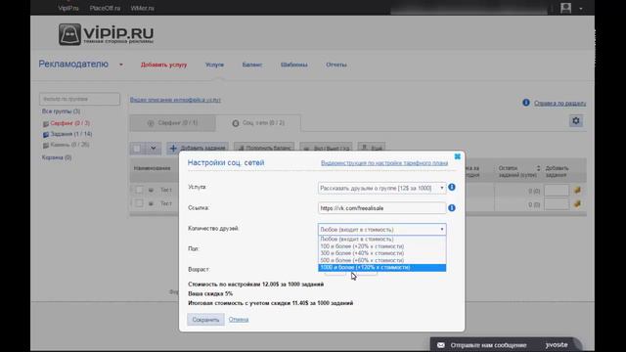Tick the checkbox of first Тест row
The height and width of the screenshot is (352, 626).
tap(139, 190)
